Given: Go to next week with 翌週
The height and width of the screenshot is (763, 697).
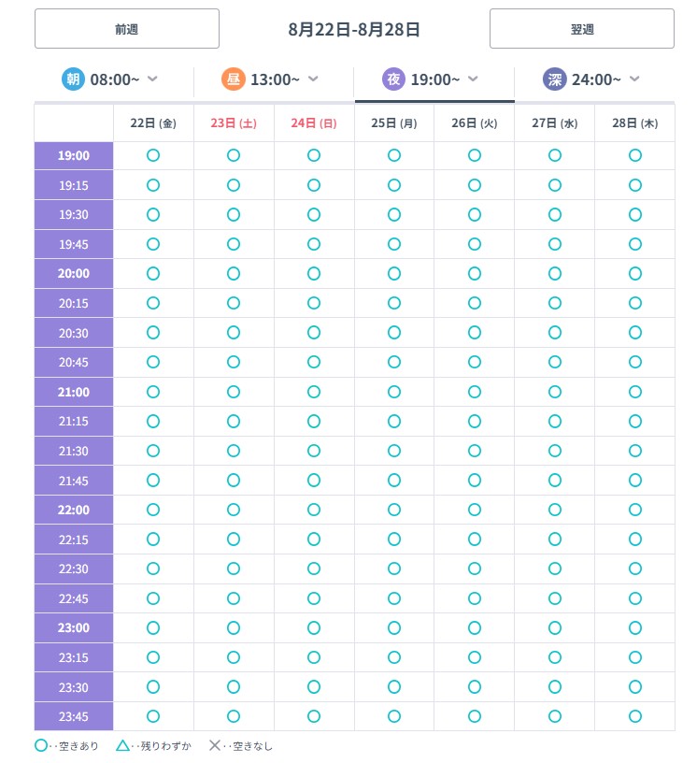Looking at the screenshot, I should point(582,29).
